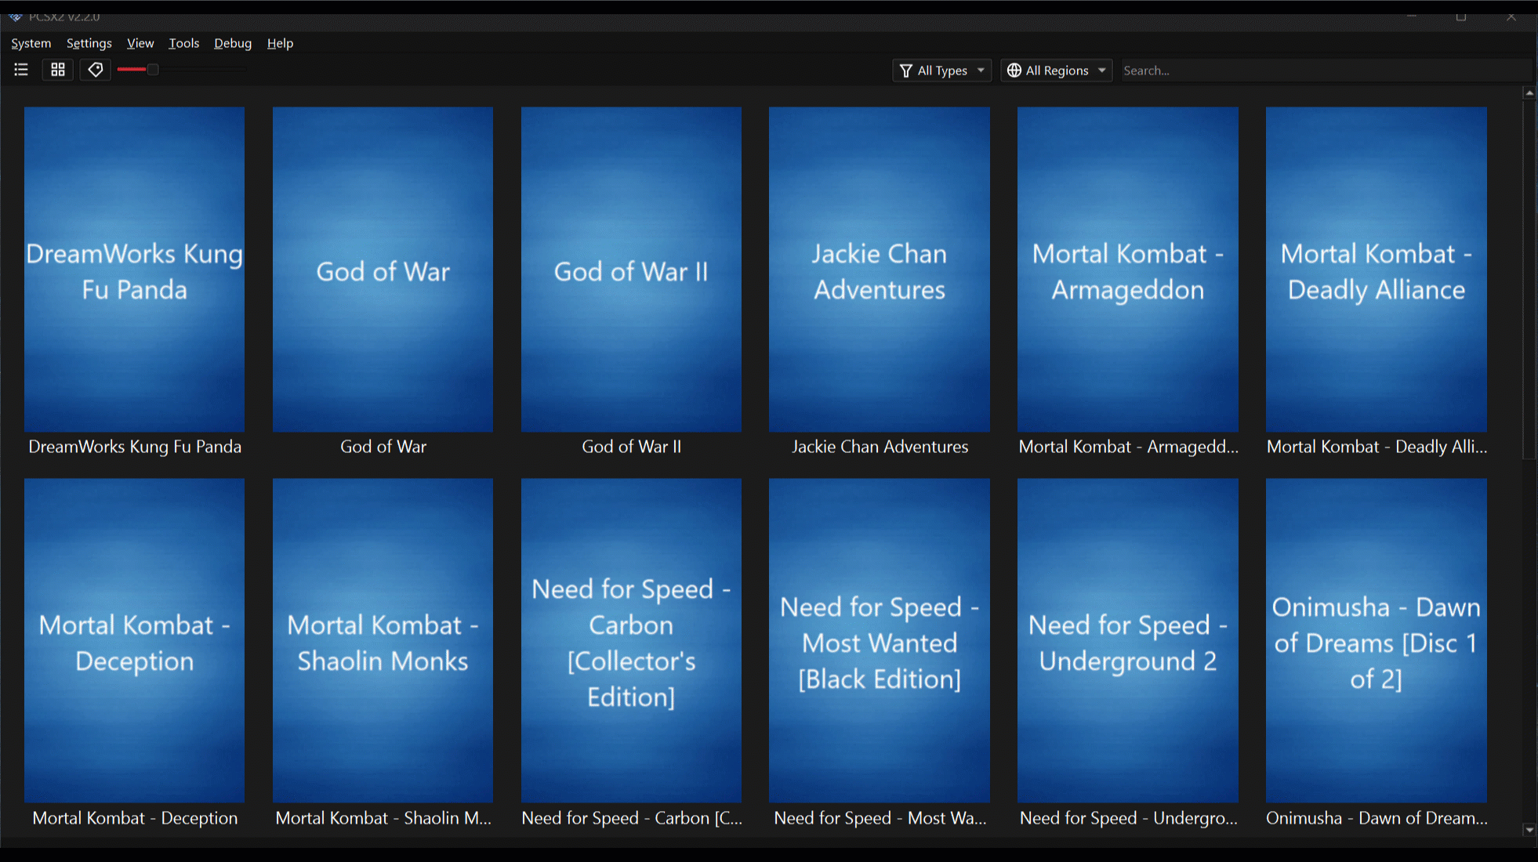1538x862 pixels.
Task: Open the Debug menu
Action: pos(232,43)
